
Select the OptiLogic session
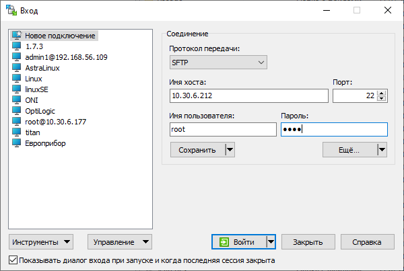click(x=40, y=111)
